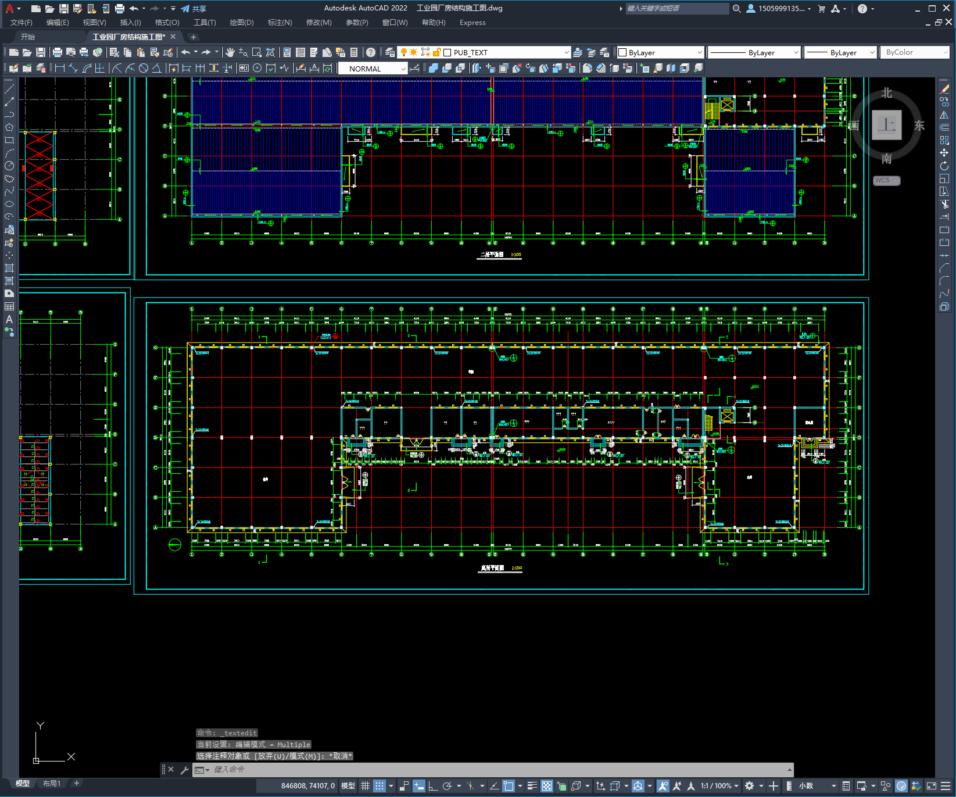Open the 文件(F) menu
956x797 pixels.
[22, 23]
